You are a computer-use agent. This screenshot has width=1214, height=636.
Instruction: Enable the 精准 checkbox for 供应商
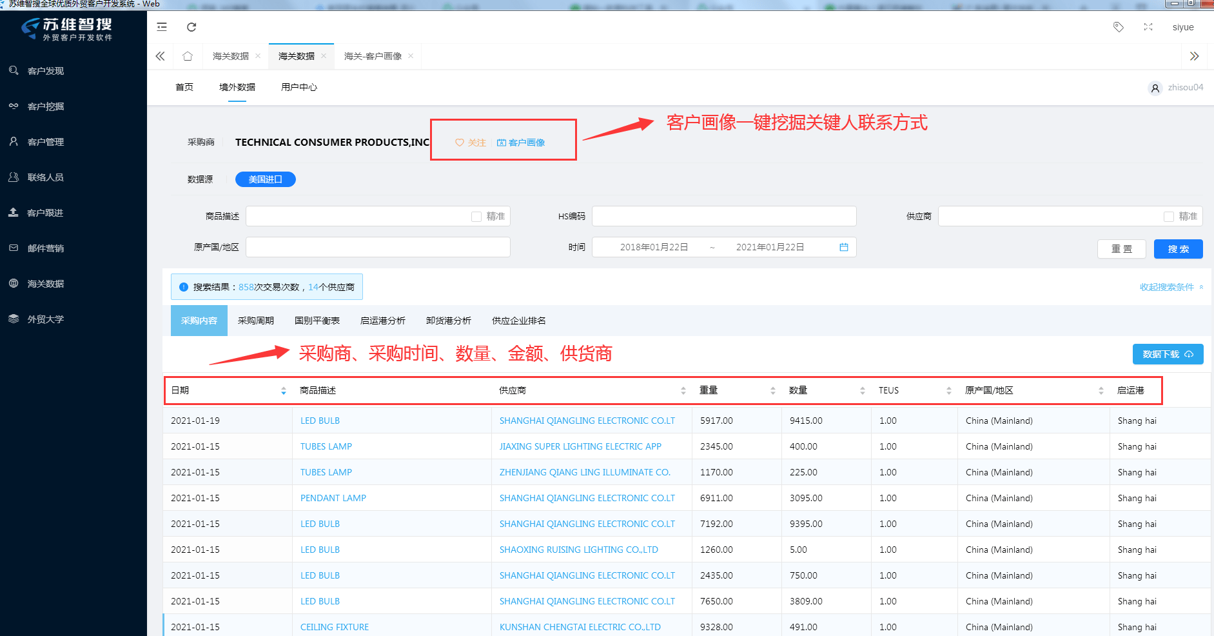pyautogui.click(x=1169, y=217)
